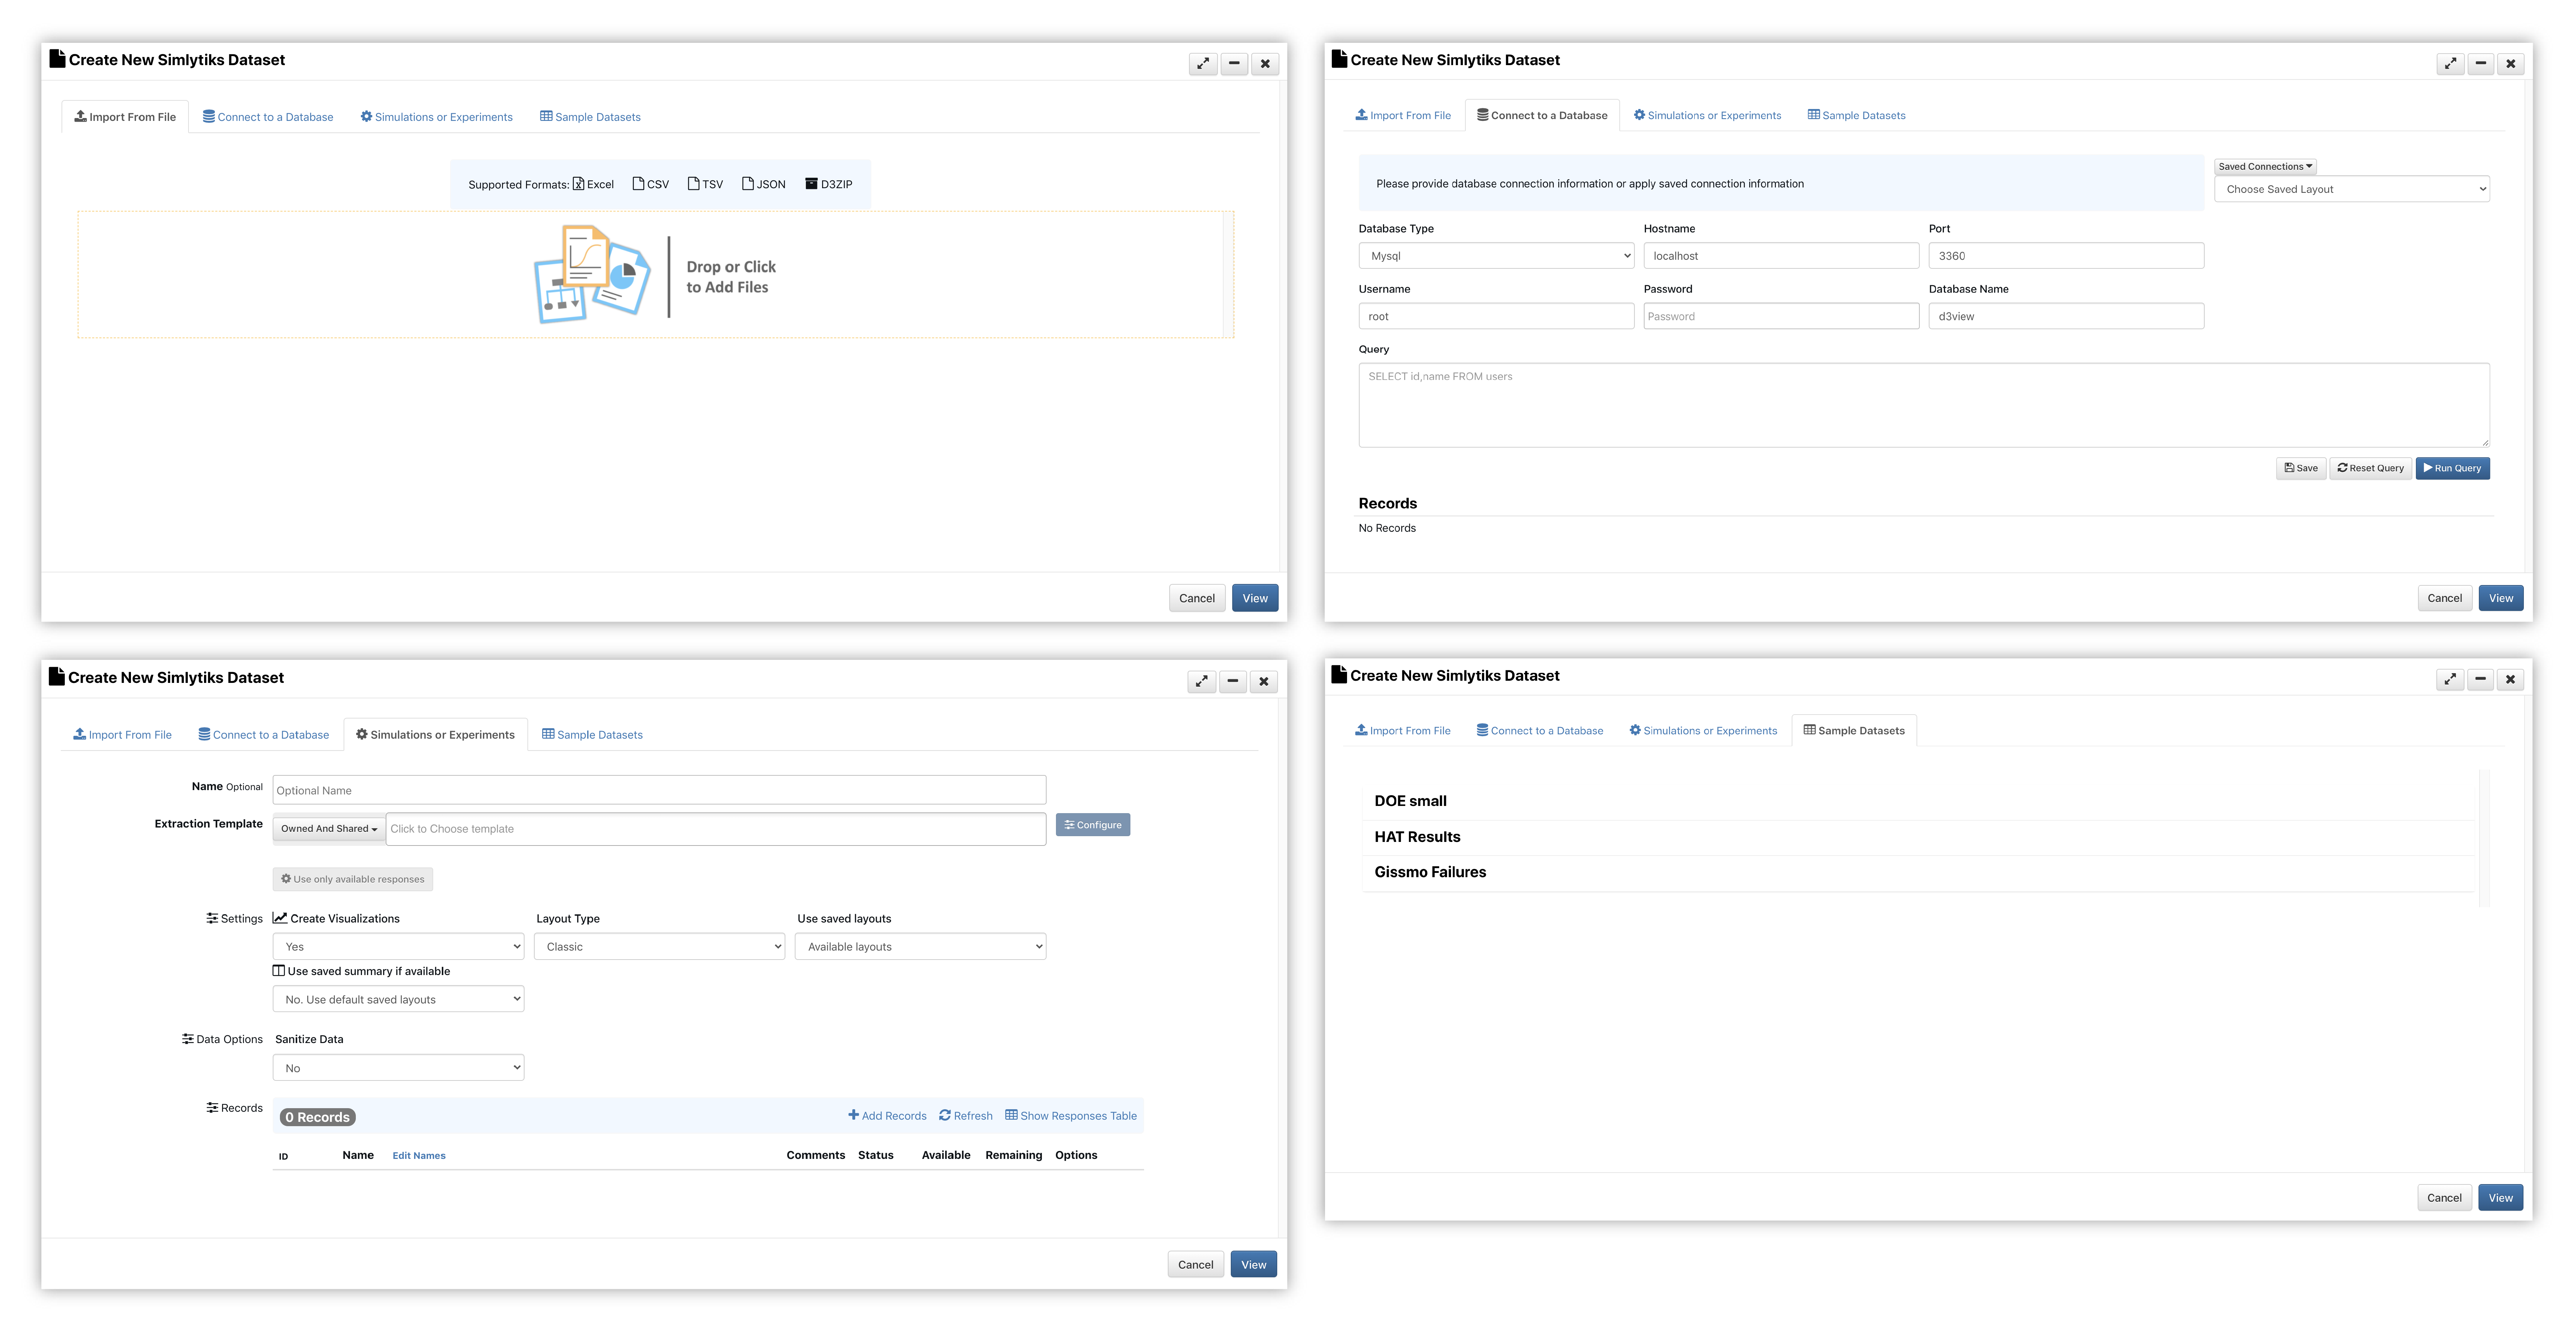This screenshot has height=1337, width=2576.
Task: Switch to Sample Datasets tab in database window
Action: 1857,115
